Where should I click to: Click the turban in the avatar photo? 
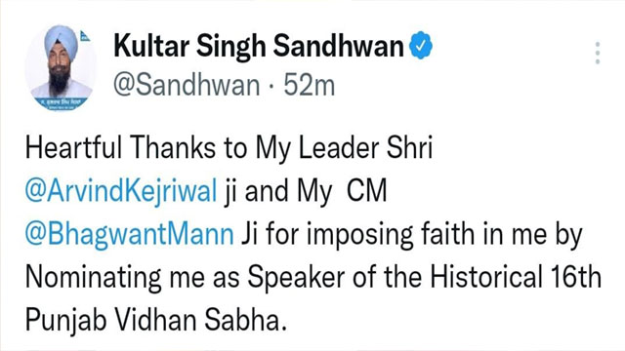pyautogui.click(x=61, y=42)
